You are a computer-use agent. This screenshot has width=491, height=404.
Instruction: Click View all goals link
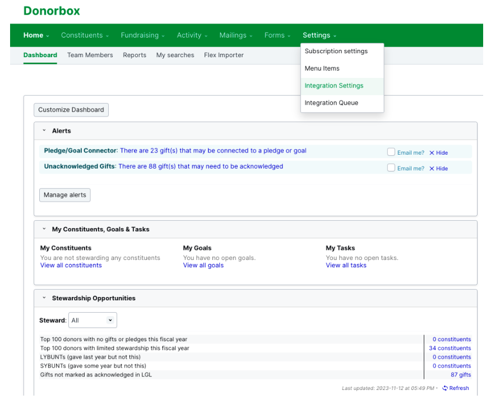[203, 266]
